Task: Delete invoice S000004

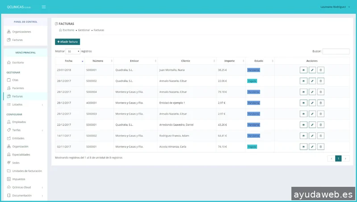Action: 320,92
